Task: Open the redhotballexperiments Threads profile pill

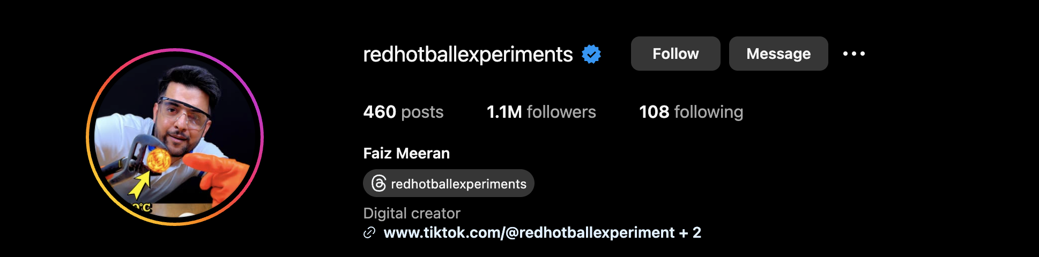Action: pos(449,184)
